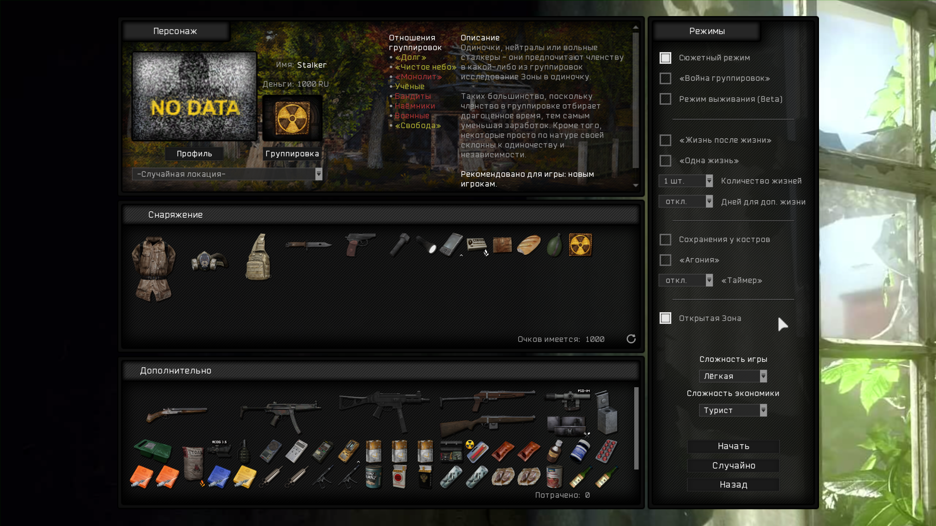Image resolution: width=936 pixels, height=526 pixels.
Task: Click the Дополнительно items scrollbar
Action: 636,429
